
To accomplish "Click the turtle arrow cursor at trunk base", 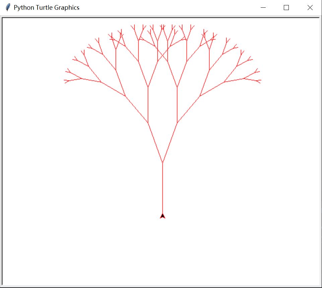I will click(163, 216).
